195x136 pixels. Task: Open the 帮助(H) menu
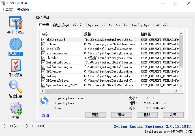(23, 9)
